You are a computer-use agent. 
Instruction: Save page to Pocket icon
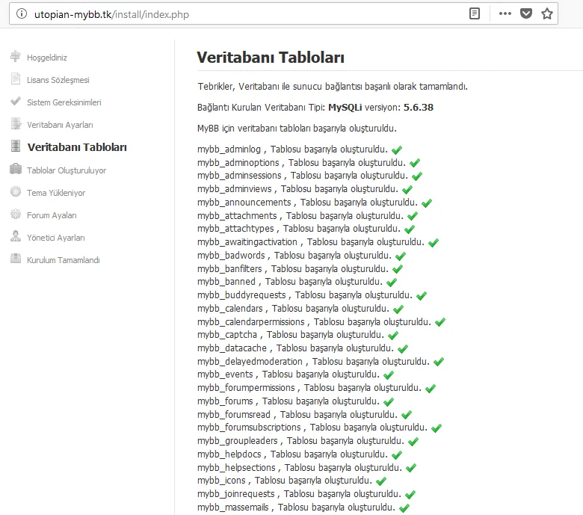pyautogui.click(x=525, y=13)
